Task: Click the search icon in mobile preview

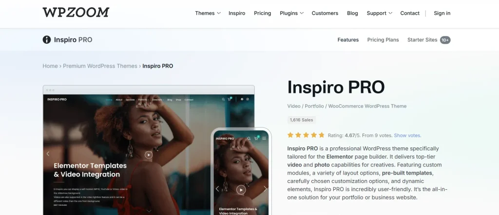Action: (x=249, y=139)
